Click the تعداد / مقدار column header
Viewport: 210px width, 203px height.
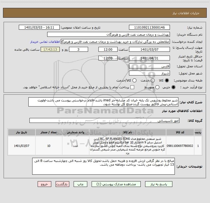[49, 132]
